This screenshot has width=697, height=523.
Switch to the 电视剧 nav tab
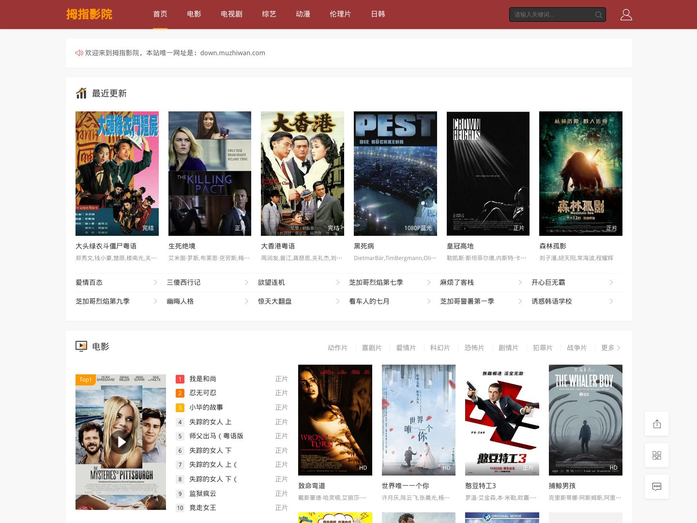pos(231,14)
